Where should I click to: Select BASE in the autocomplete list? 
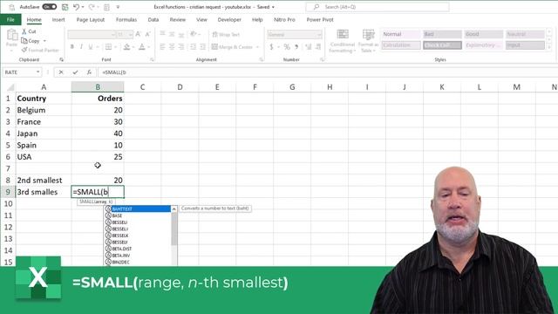click(138, 215)
